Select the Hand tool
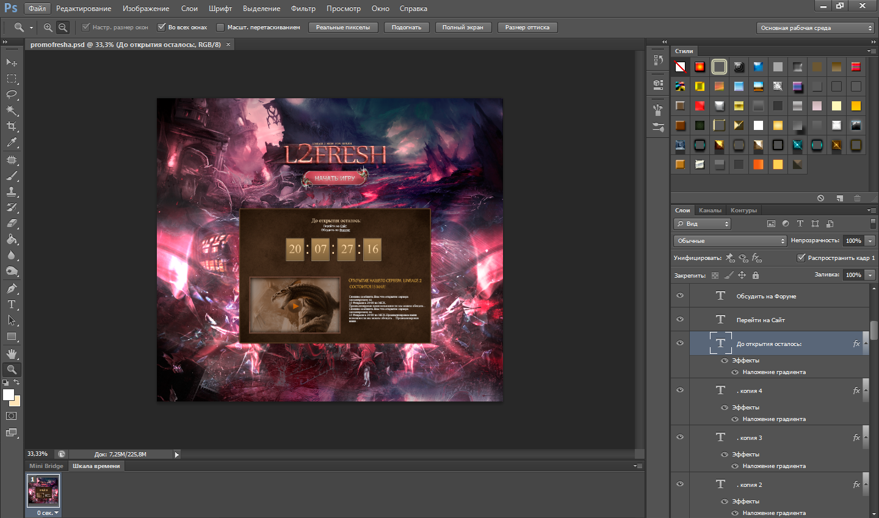Screen dimensions: 879x518 [12, 354]
